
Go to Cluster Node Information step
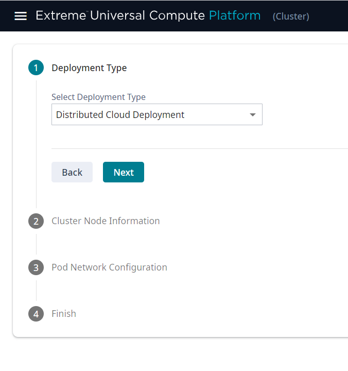[106, 221]
